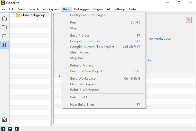Close the open Build menu
The height and width of the screenshot is (131, 196).
[67, 9]
